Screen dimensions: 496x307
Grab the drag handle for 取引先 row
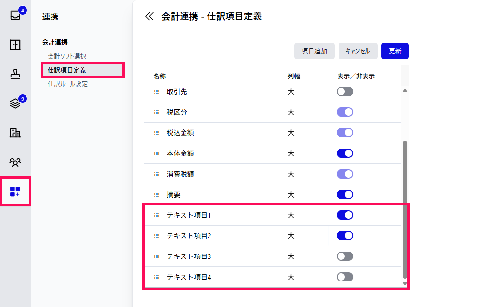tap(157, 92)
